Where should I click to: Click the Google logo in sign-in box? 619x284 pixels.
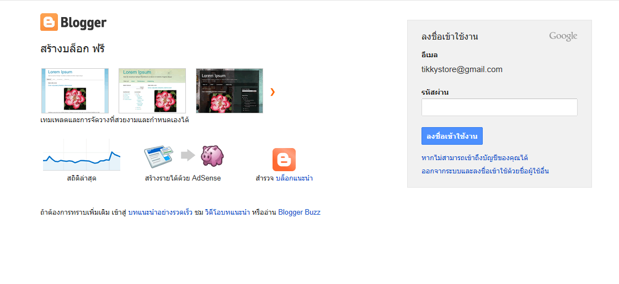[563, 37]
